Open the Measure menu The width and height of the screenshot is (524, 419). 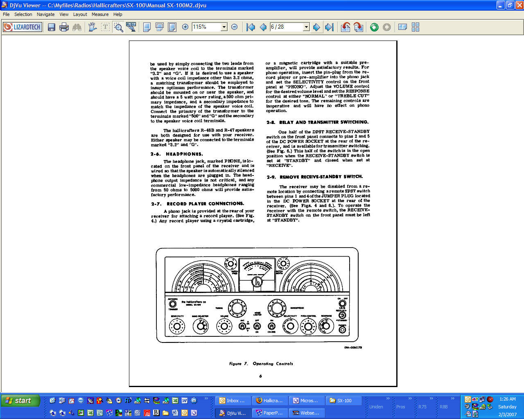[100, 14]
